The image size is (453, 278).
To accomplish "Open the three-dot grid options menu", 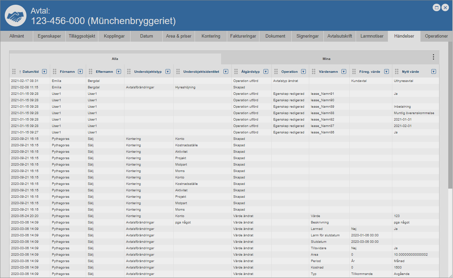I will (x=433, y=57).
